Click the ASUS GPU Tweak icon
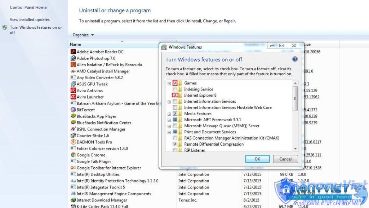 click(73, 84)
